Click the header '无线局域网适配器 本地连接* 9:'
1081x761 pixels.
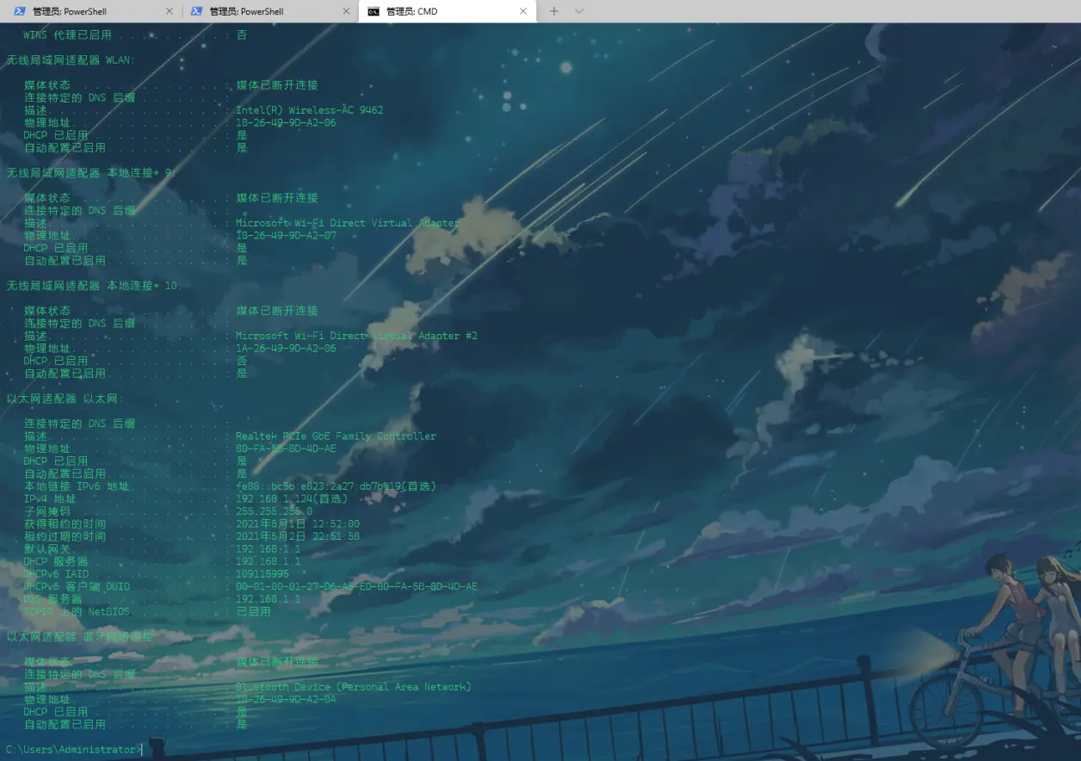coord(90,173)
